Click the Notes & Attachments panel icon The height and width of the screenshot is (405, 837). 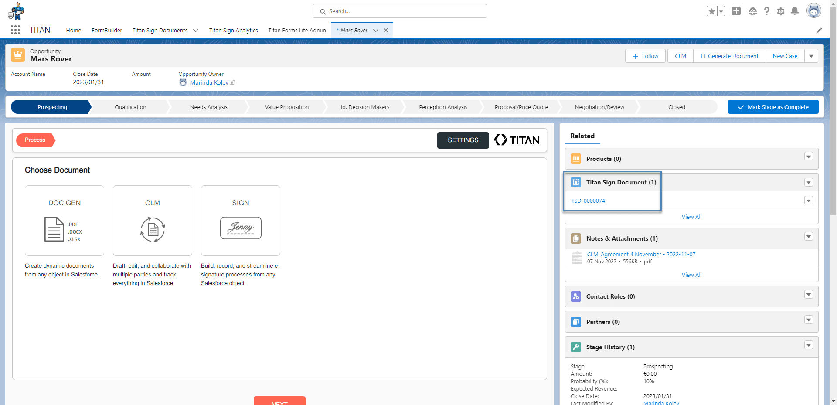(576, 238)
